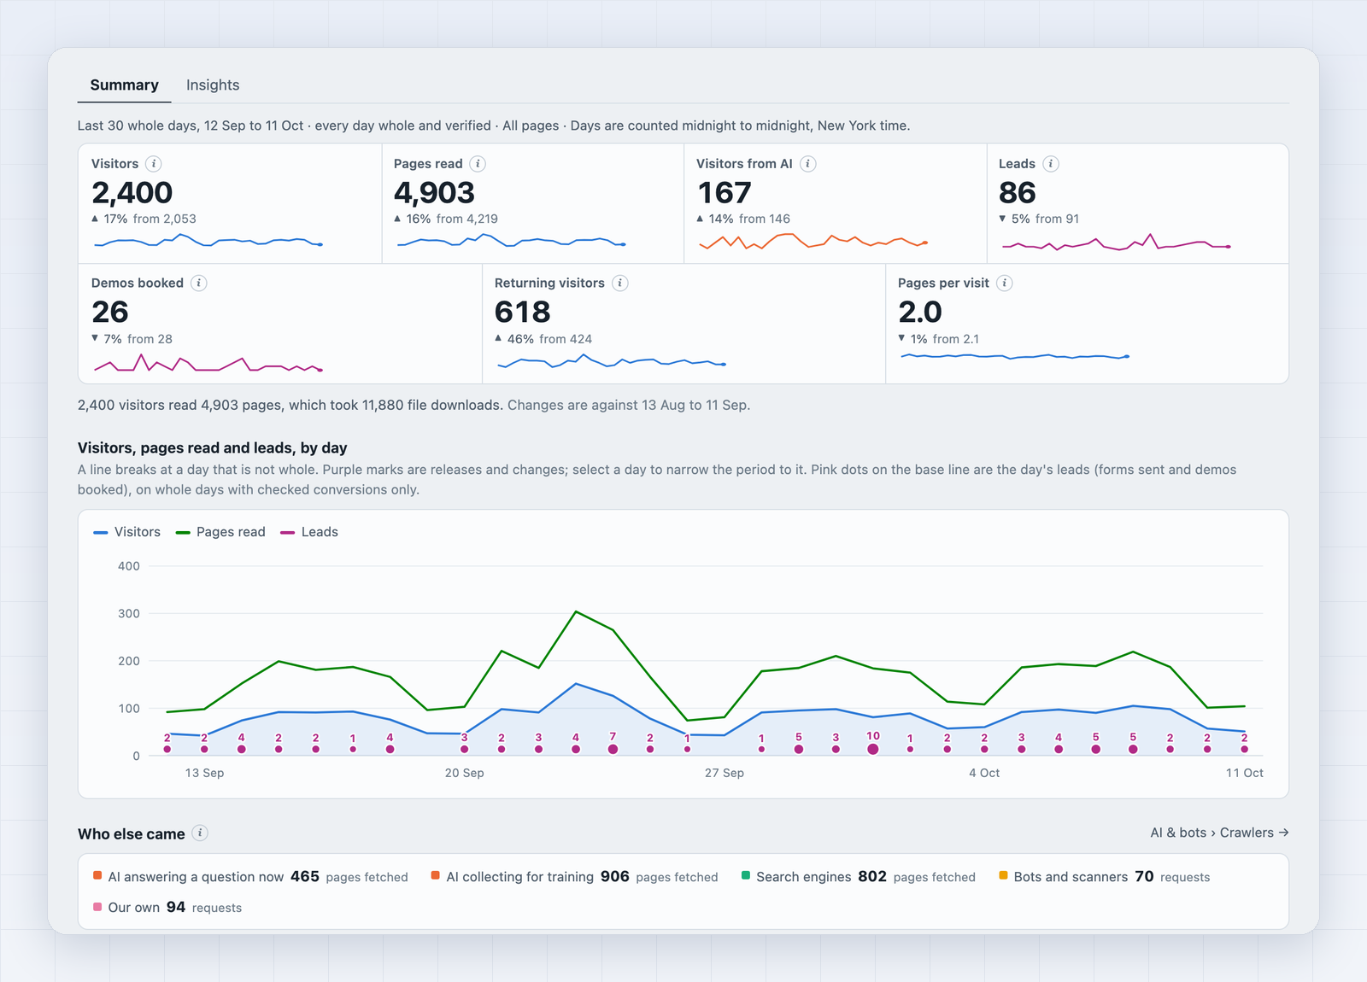The height and width of the screenshot is (982, 1367).
Task: Click the info icon beside Visitors
Action: coord(154,164)
